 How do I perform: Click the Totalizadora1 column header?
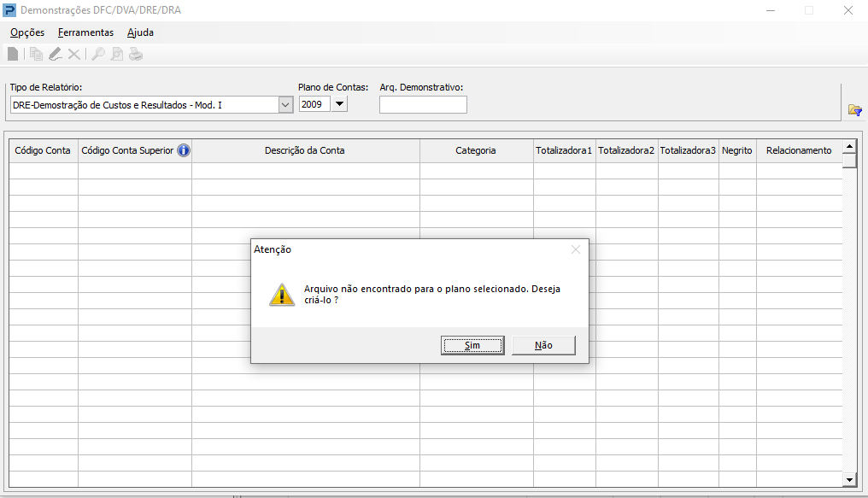click(x=564, y=150)
